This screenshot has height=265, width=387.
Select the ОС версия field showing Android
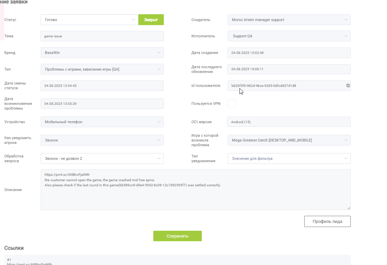(x=289, y=122)
